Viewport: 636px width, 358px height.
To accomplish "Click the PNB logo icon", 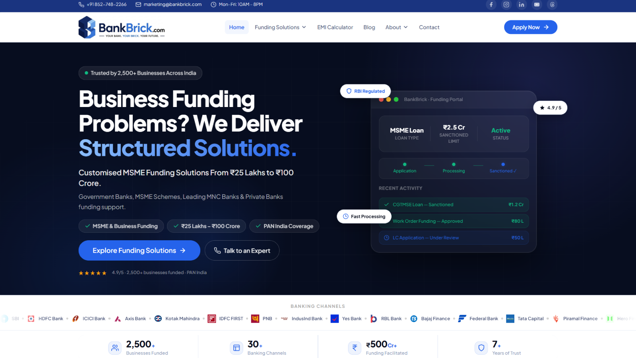I will pos(255,319).
